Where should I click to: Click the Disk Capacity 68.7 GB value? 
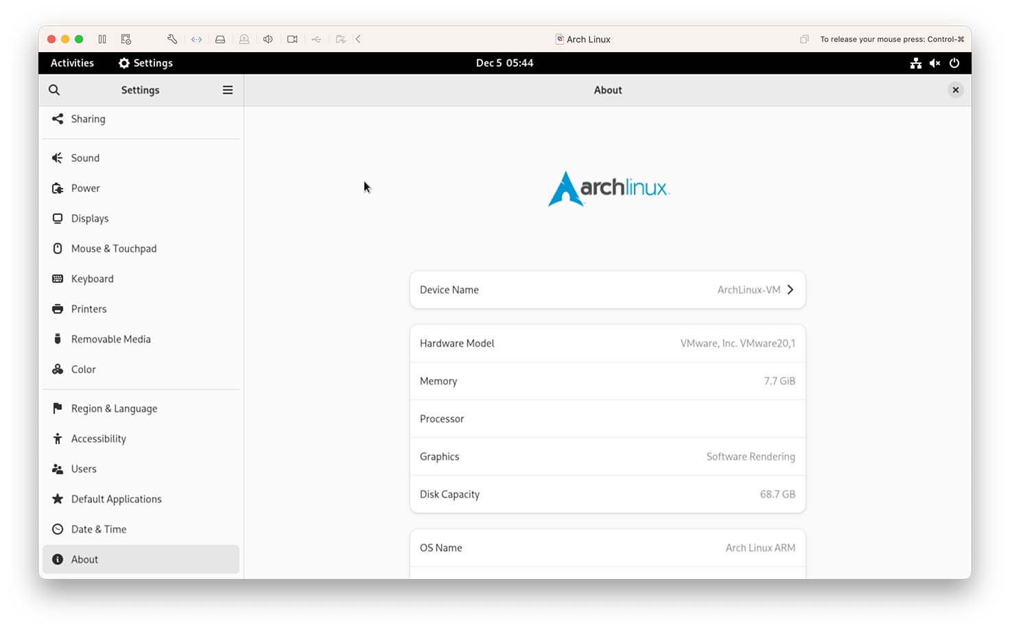click(777, 494)
